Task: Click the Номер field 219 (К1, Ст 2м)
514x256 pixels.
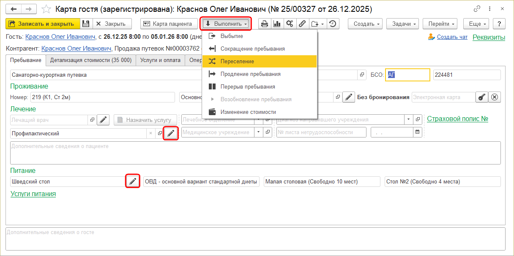Action: pyautogui.click(x=102, y=97)
